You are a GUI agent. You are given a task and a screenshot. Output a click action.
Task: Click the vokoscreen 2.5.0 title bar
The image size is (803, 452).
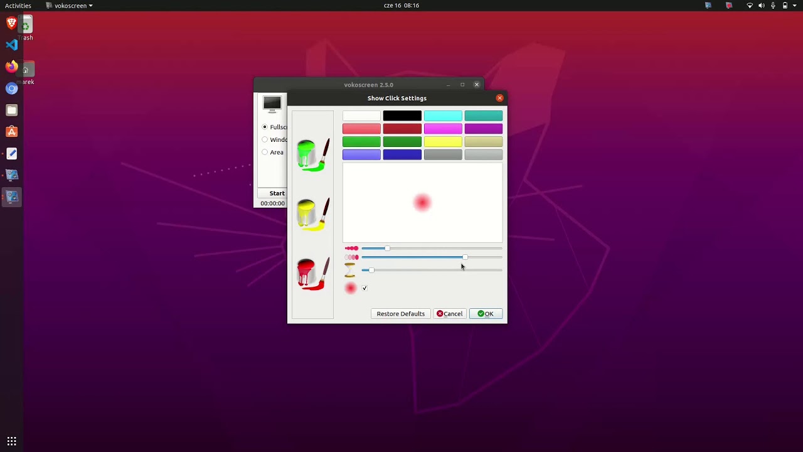368,85
